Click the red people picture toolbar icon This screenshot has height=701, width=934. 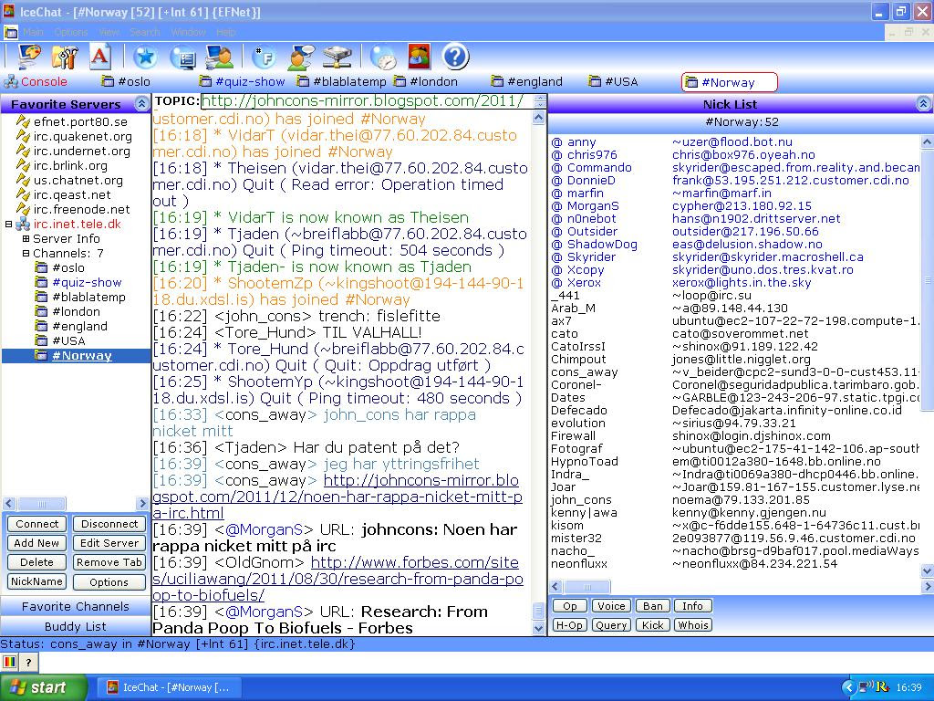[420, 57]
